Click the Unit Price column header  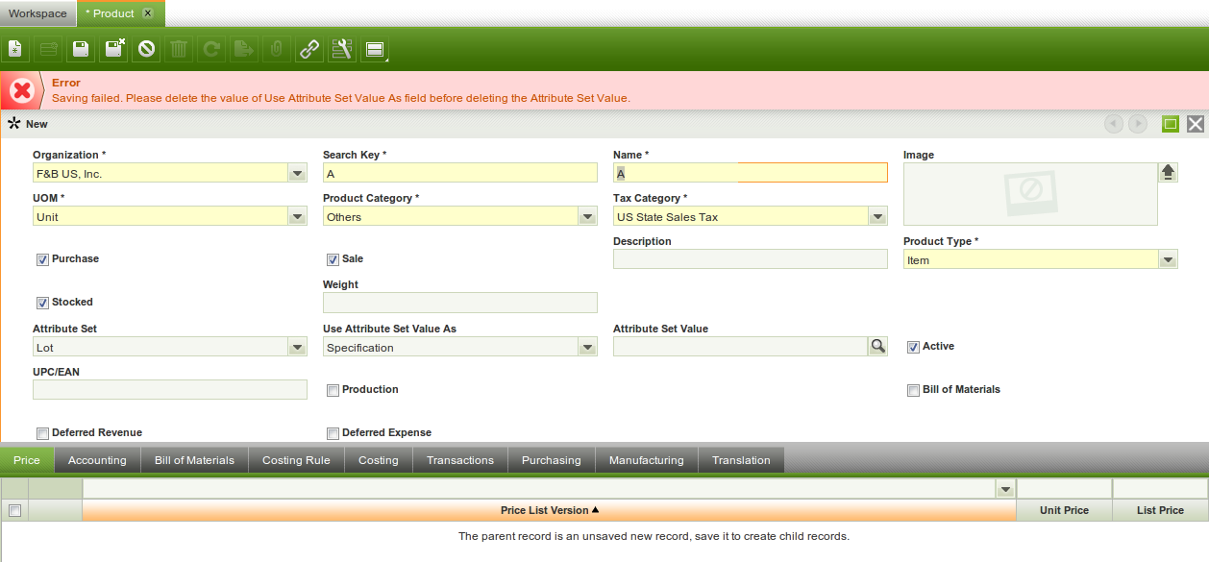coord(1064,510)
